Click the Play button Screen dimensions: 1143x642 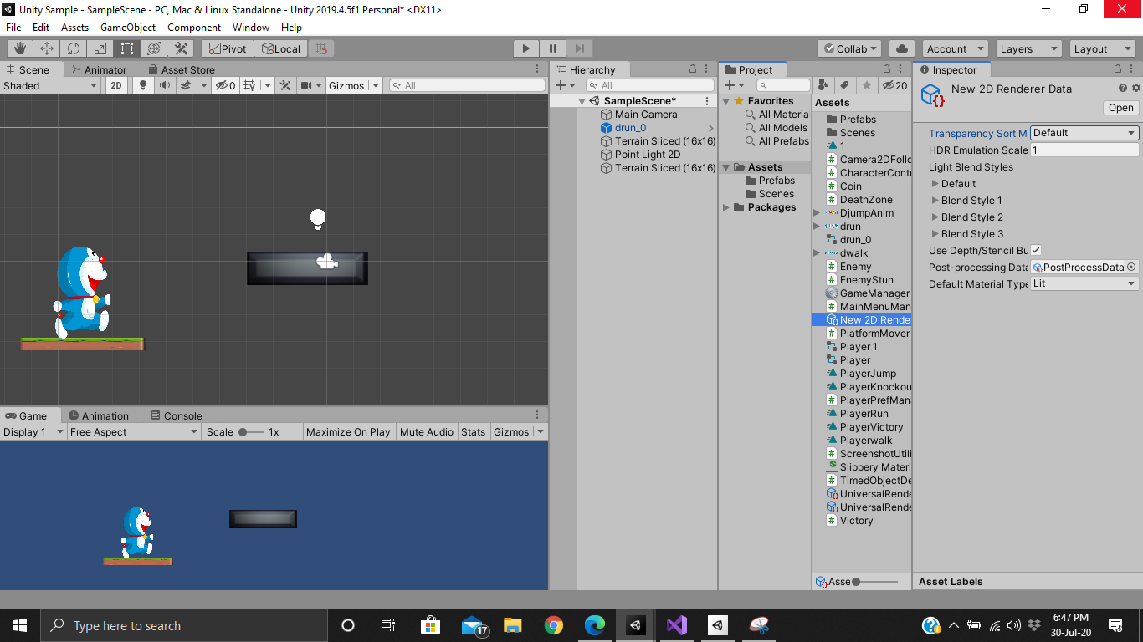click(x=525, y=48)
